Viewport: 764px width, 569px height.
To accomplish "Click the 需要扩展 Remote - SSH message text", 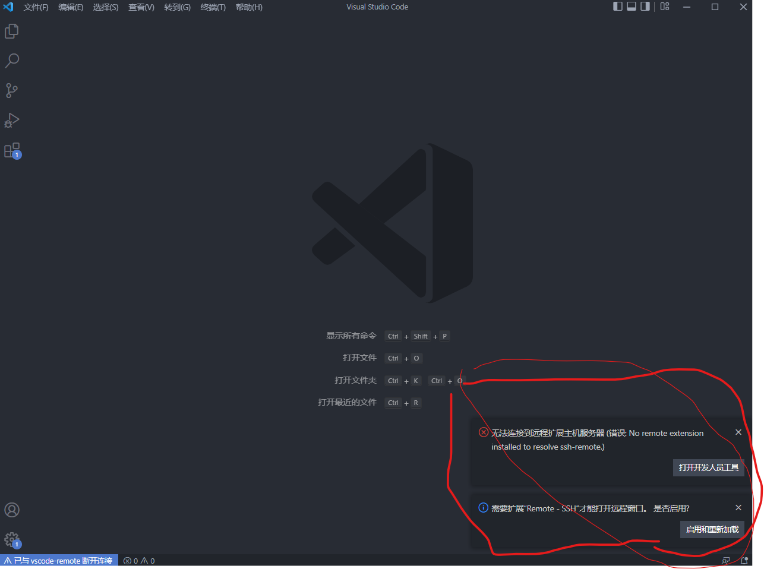I will pos(591,508).
